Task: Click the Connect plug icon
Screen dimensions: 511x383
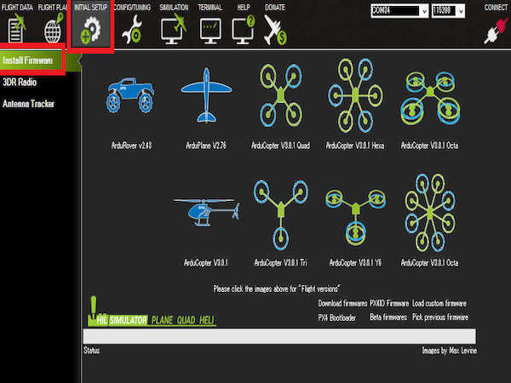Action: pyautogui.click(x=493, y=30)
